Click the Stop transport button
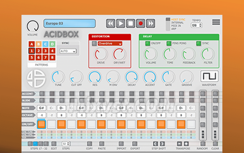Screen dimensions: 244x153 (x=131, y=24)
